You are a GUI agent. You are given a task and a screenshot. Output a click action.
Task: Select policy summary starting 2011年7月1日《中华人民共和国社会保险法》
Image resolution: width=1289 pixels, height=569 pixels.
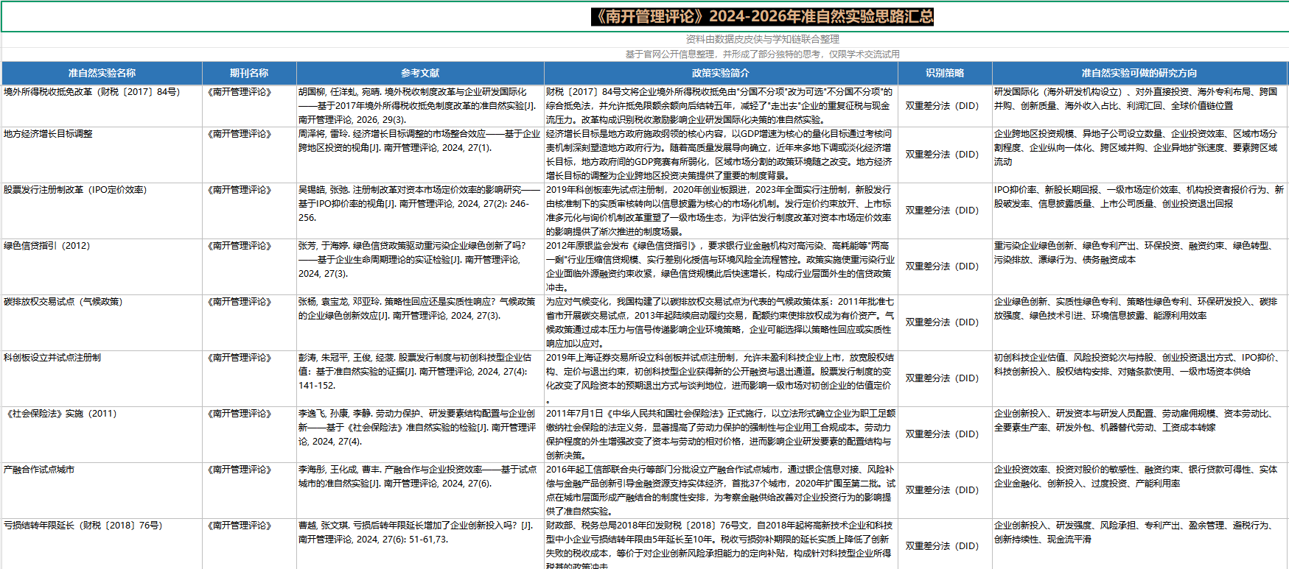pos(721,434)
